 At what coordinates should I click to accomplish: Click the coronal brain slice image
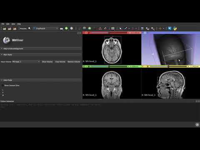[x=112, y=85]
